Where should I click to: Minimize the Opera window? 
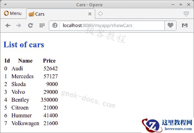[x=173, y=5]
